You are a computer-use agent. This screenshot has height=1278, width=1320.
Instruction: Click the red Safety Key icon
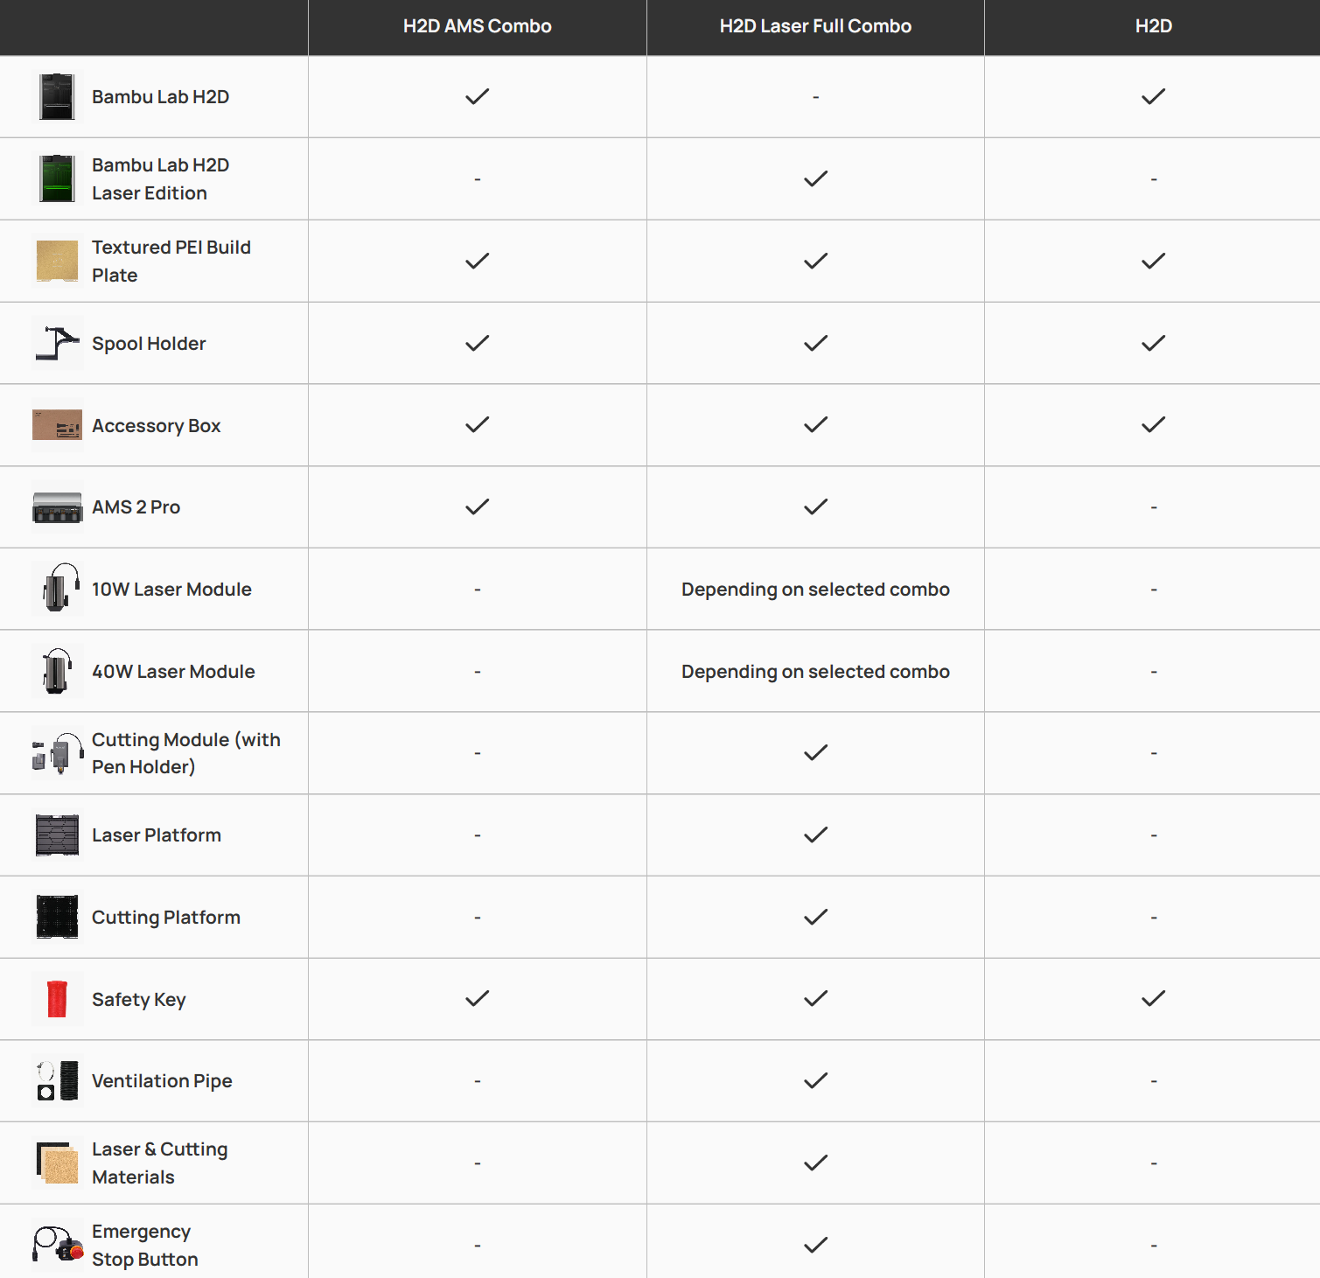[58, 999]
